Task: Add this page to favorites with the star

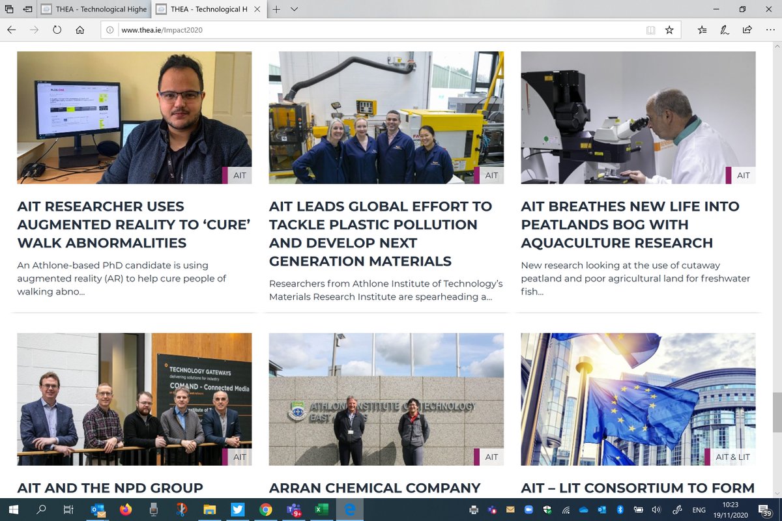Action: point(669,30)
